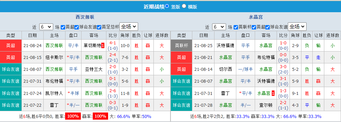
Task: Uncheck 球会友谊 checkbox under 水晶宫
Action: pos(267,27)
